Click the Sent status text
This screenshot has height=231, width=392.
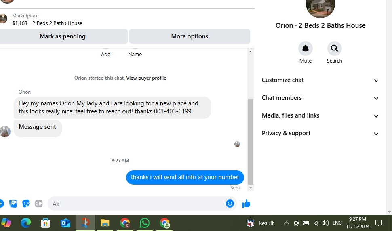click(x=235, y=188)
